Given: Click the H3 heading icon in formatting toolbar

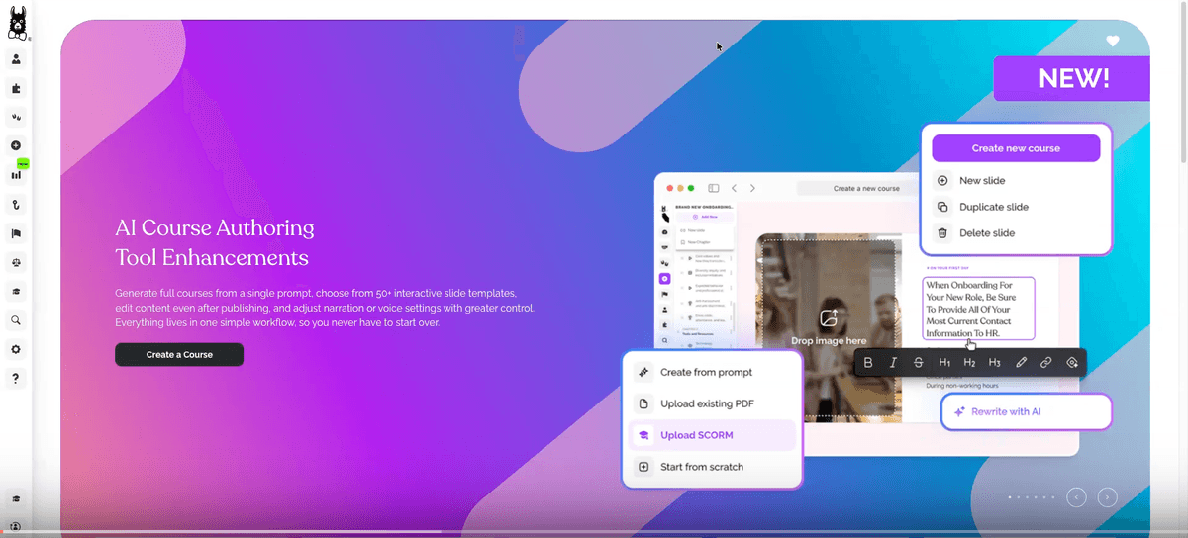Looking at the screenshot, I should (x=995, y=363).
